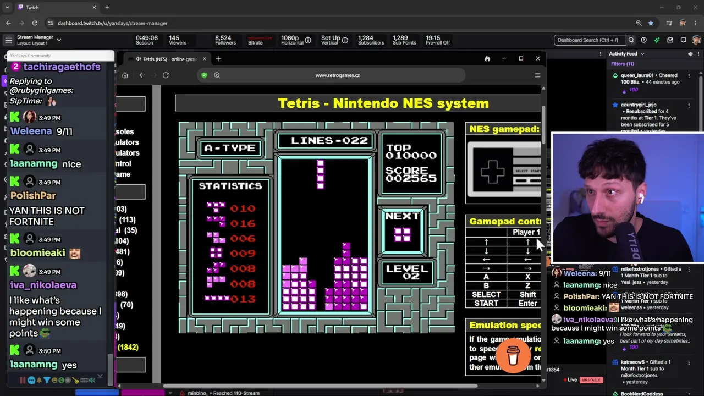Click the streamer webcam overlay

pos(628,198)
